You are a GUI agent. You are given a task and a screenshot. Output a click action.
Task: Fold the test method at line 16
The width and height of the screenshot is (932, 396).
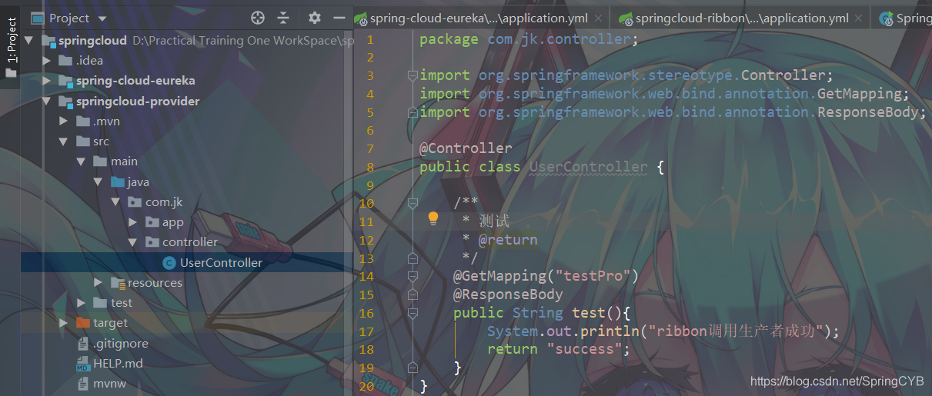[x=413, y=313]
